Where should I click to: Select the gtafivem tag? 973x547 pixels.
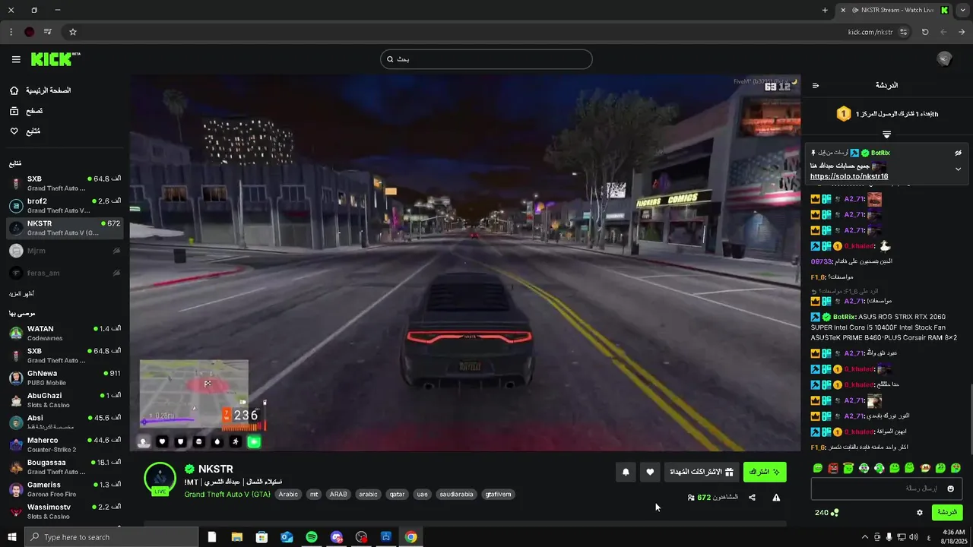498,494
